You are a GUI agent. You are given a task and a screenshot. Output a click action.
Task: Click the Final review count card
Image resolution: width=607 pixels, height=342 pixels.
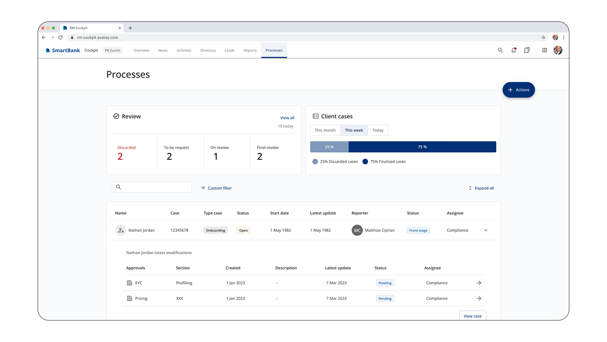click(x=272, y=154)
